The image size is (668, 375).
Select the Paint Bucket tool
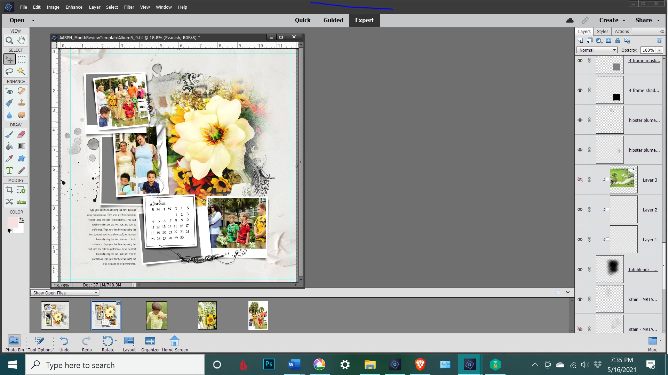[x=9, y=147]
